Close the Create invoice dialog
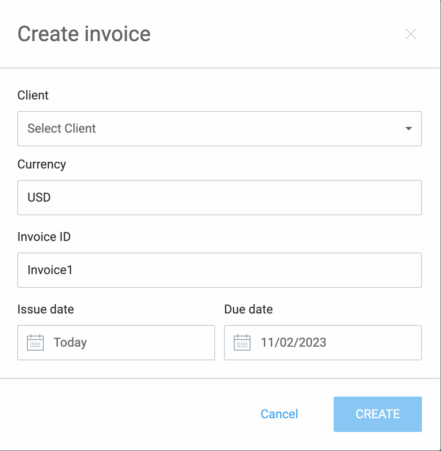Viewport: 441px width, 451px height. 411,34
